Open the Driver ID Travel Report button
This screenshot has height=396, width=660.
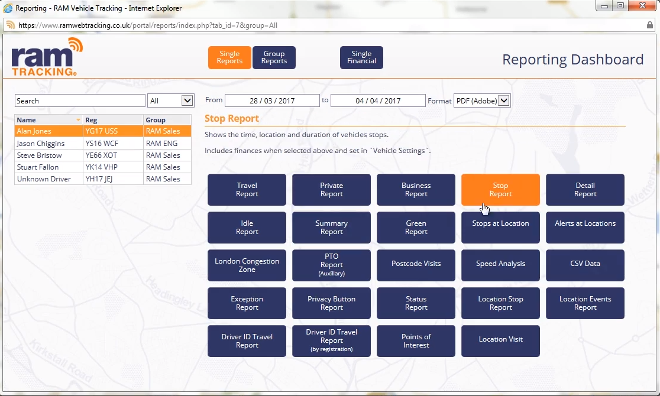click(x=247, y=341)
